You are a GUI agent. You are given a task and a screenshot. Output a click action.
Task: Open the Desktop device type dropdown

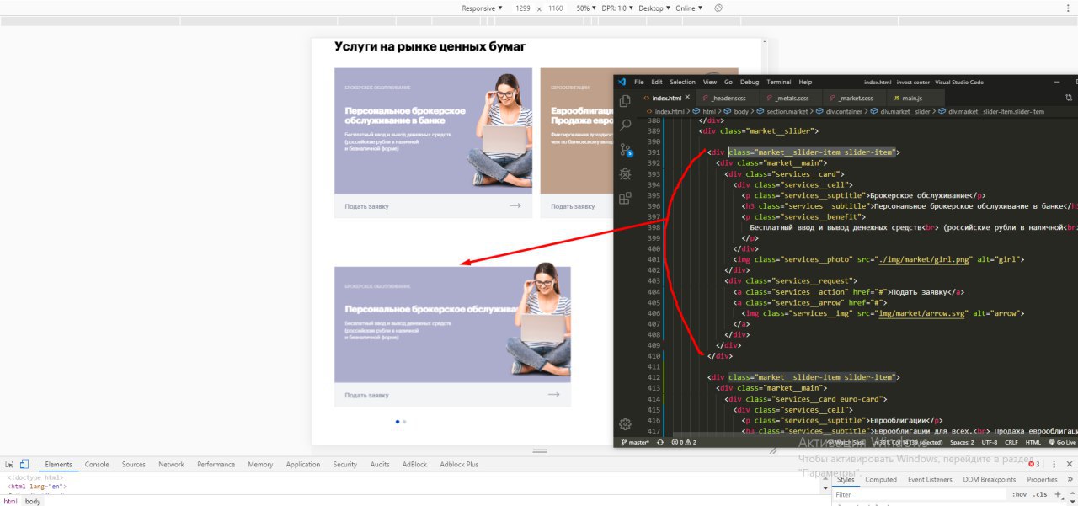654,8
